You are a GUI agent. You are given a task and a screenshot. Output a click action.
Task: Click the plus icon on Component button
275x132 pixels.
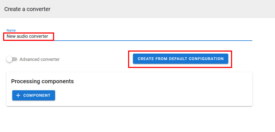pyautogui.click(x=18, y=95)
